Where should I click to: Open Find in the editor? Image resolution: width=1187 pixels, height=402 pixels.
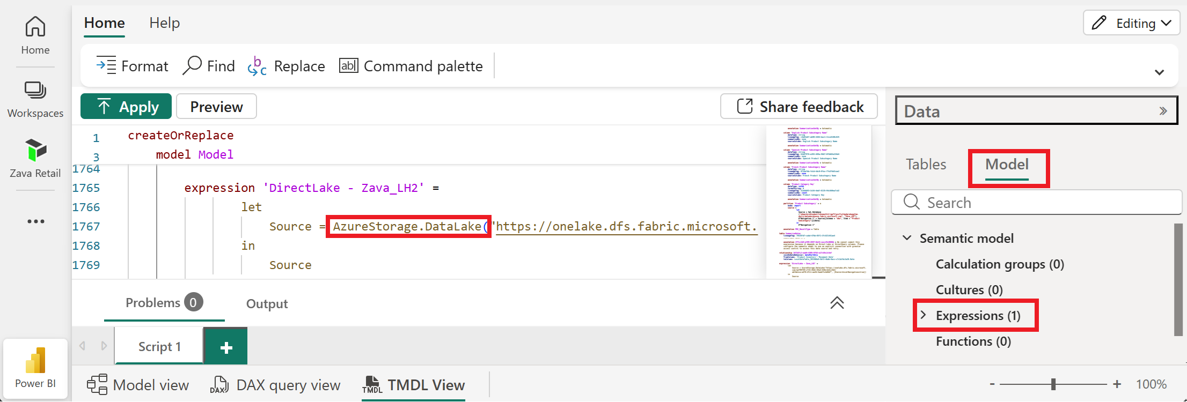209,66
